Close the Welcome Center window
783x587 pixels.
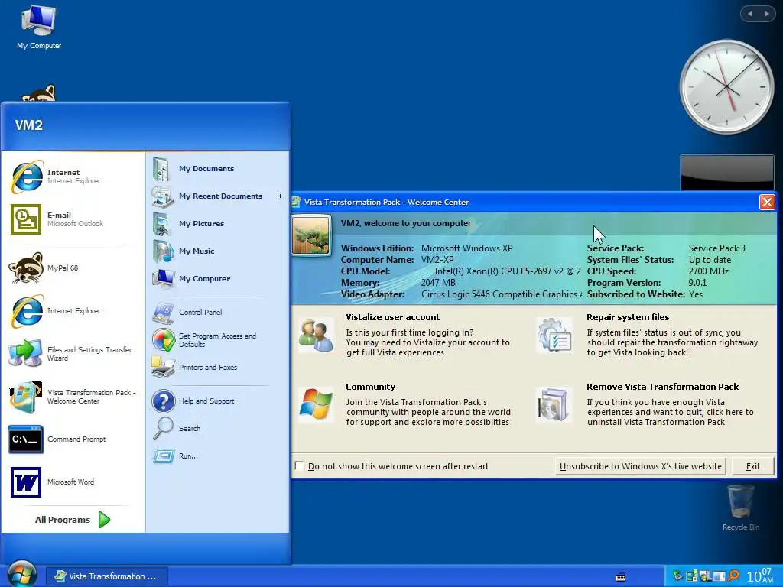click(767, 202)
